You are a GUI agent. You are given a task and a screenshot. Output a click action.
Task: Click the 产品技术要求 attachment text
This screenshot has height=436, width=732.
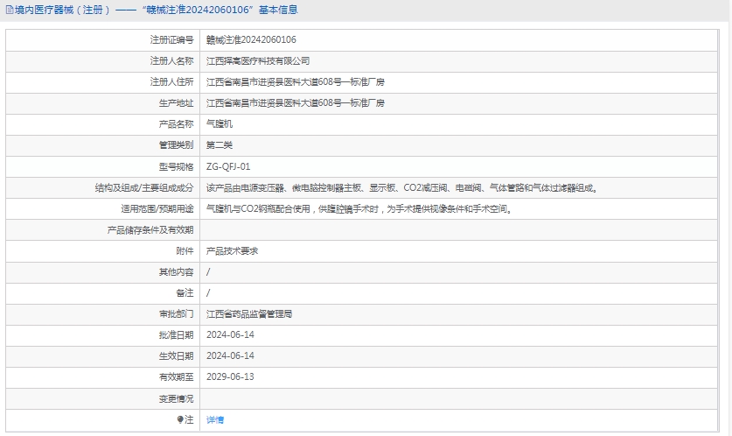pos(232,250)
